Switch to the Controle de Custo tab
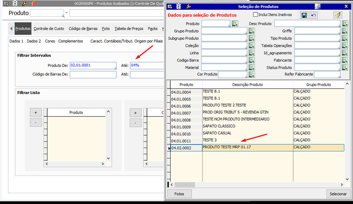The width and height of the screenshot is (353, 204). point(49,29)
